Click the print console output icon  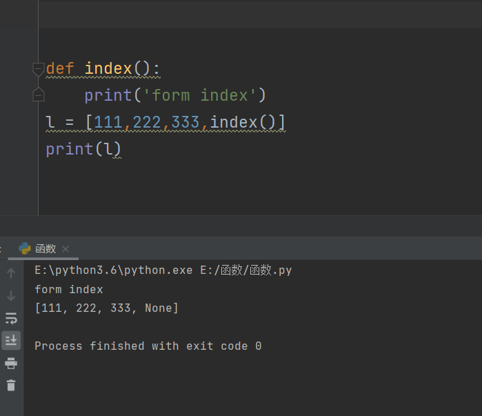click(11, 363)
